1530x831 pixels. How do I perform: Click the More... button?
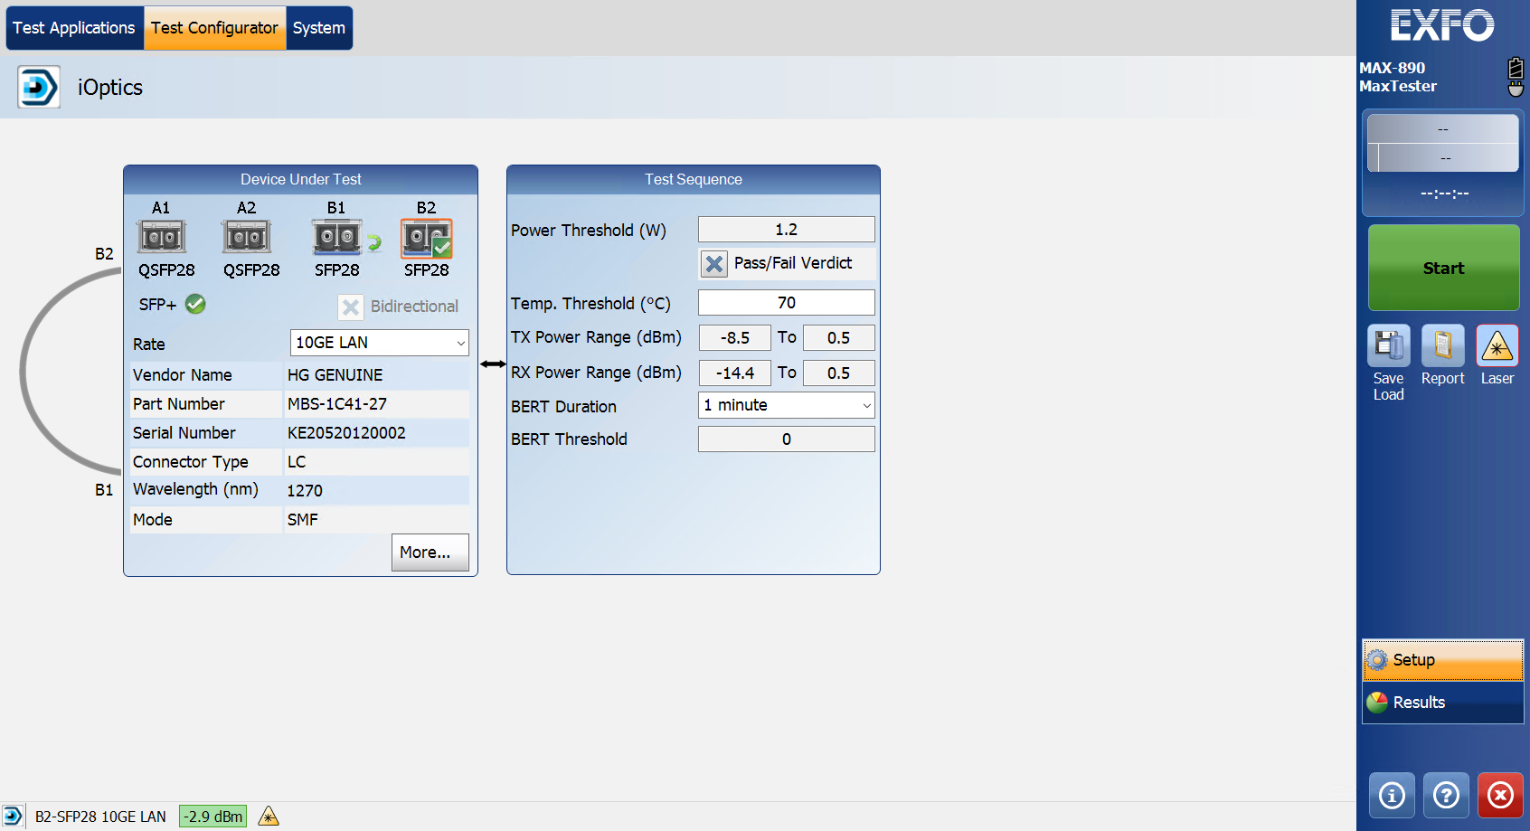[x=430, y=552]
